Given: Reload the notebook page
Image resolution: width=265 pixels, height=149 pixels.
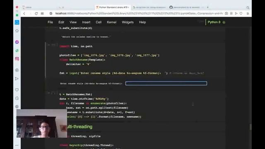Looking at the screenshot, I should (x=36, y=14).
